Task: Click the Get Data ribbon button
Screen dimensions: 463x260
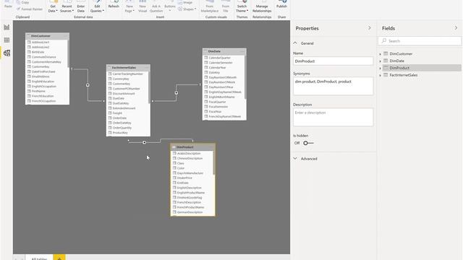Action: [x=53, y=6]
